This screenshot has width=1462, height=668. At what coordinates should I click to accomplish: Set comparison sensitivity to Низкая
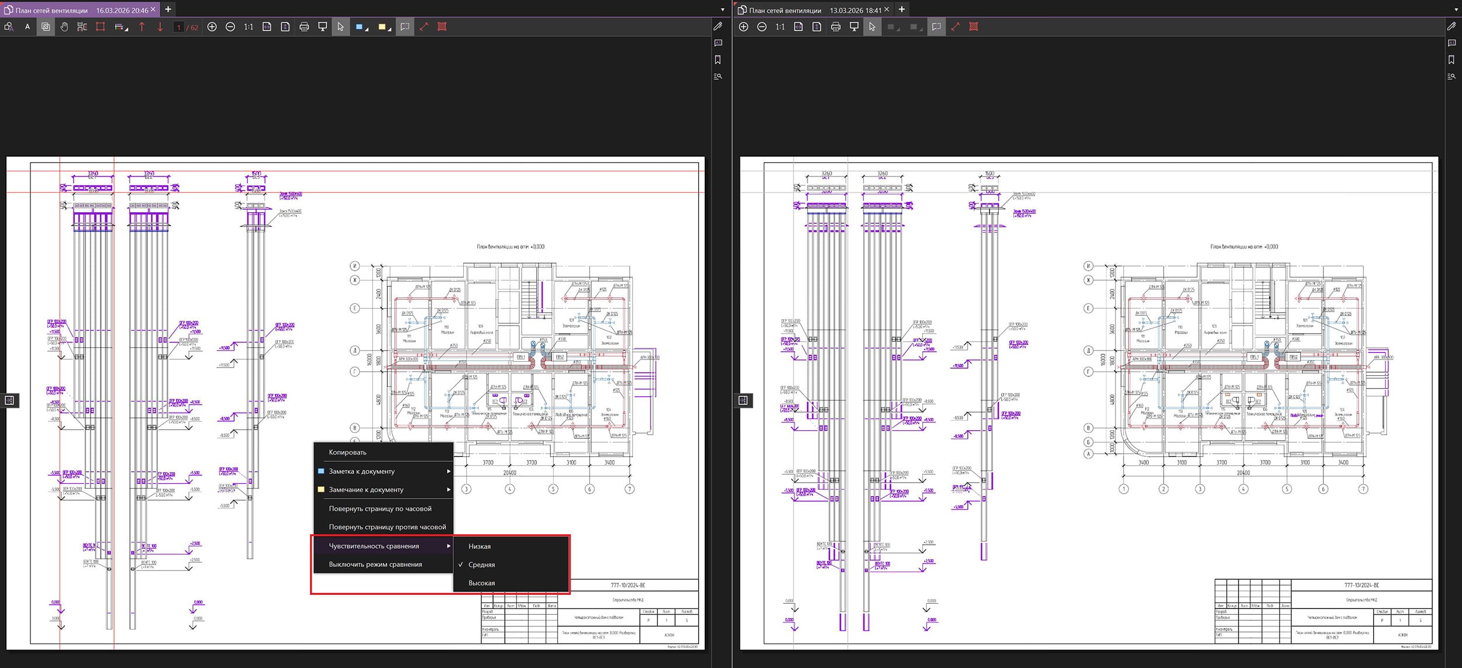coord(480,546)
